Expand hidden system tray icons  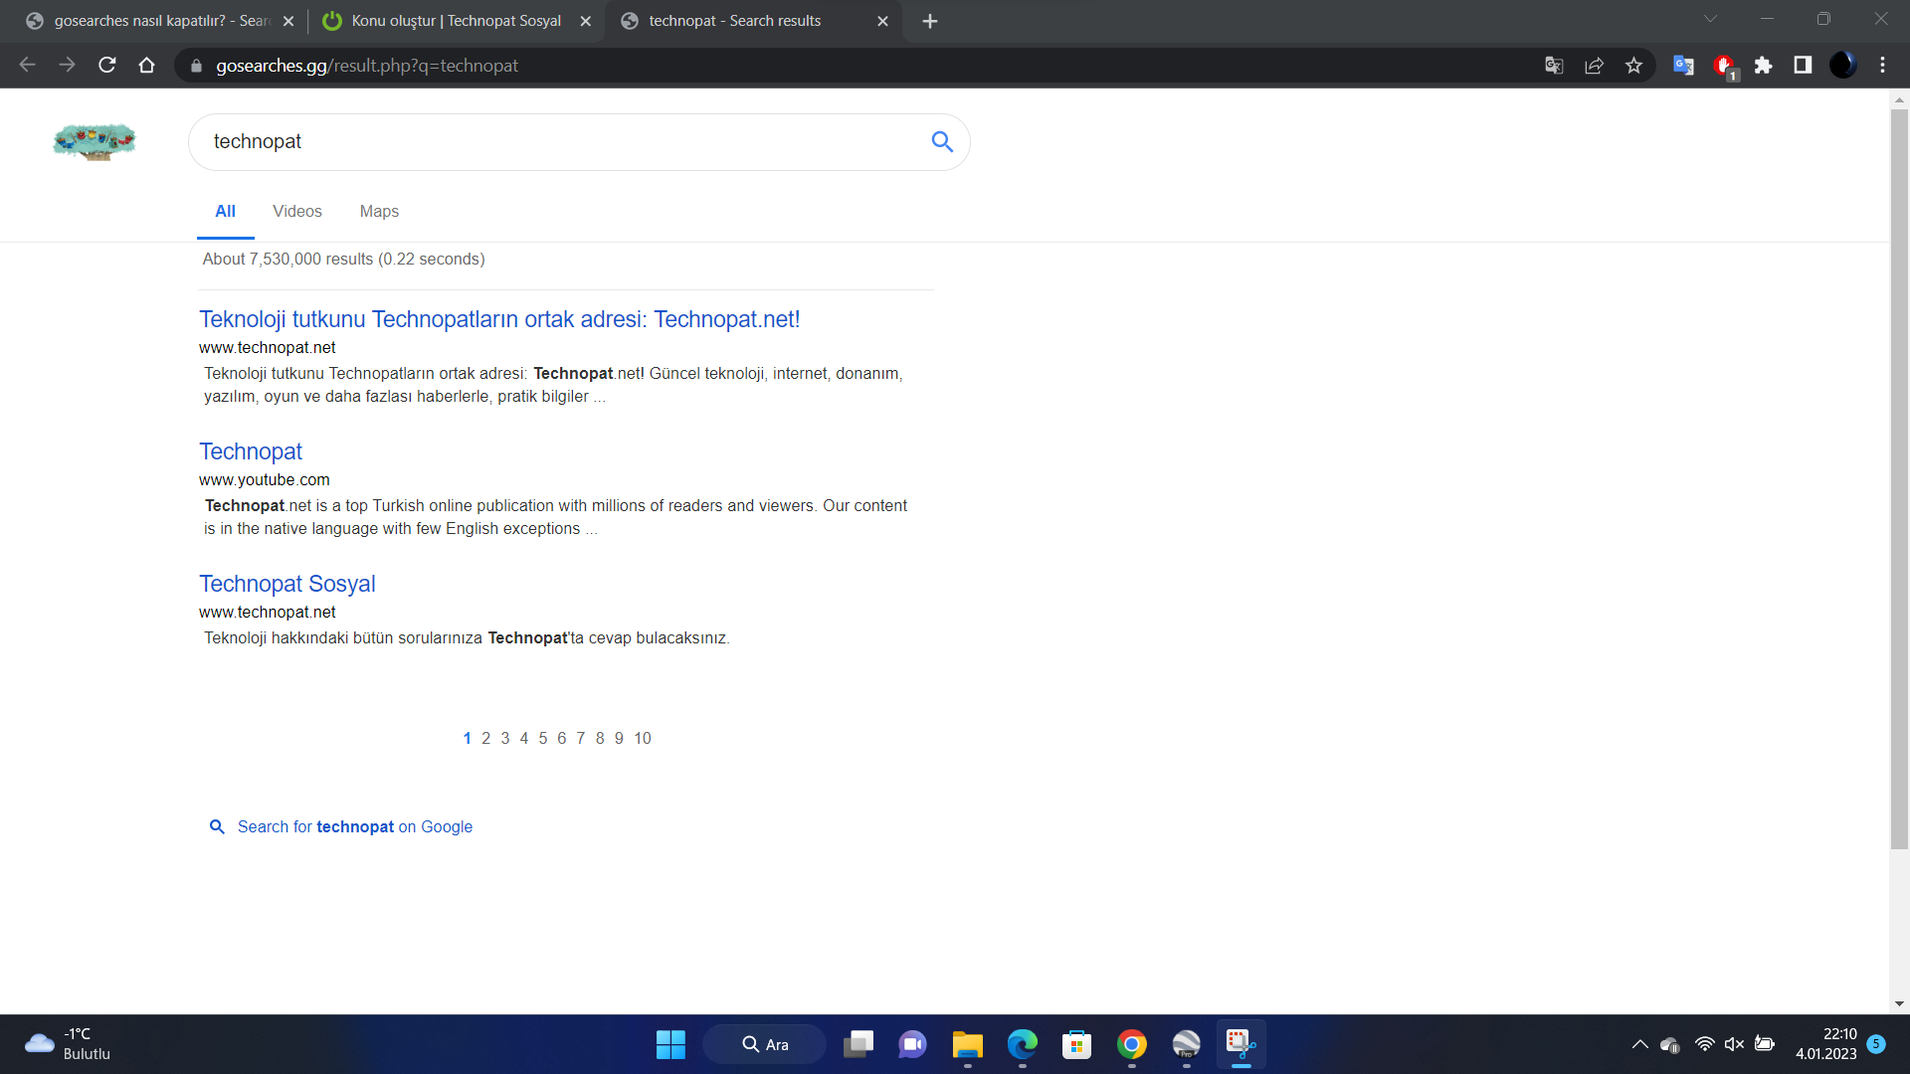(1639, 1044)
